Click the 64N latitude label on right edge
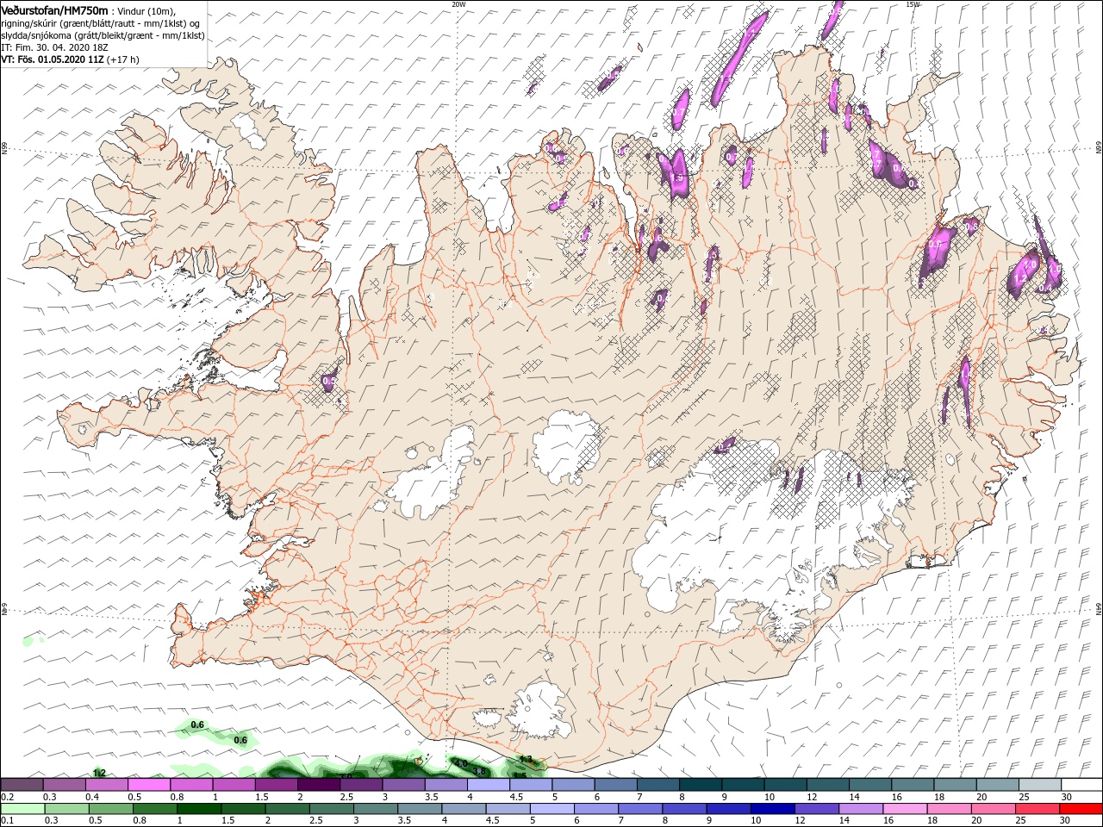This screenshot has width=1103, height=827. [1099, 607]
